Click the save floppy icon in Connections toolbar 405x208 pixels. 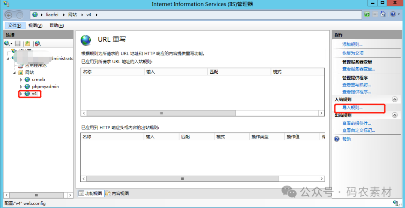[18, 43]
